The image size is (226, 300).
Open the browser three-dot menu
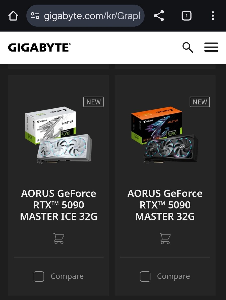[x=213, y=16]
